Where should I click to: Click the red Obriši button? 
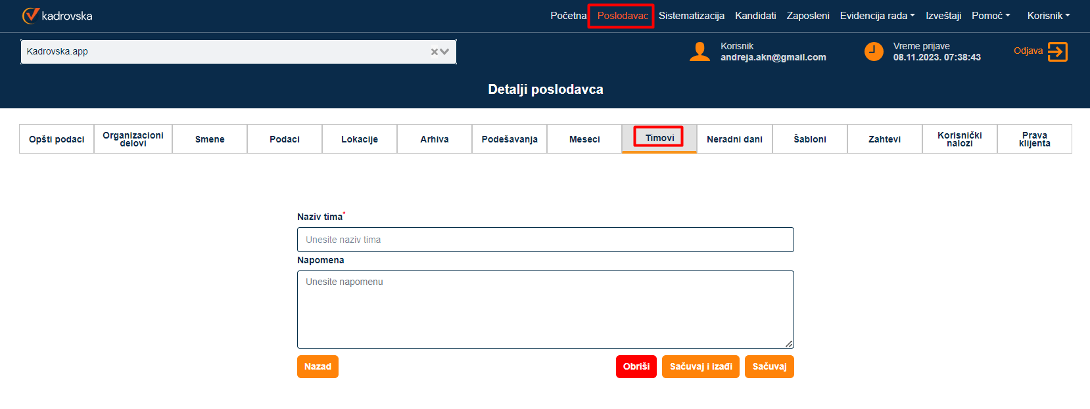click(636, 366)
